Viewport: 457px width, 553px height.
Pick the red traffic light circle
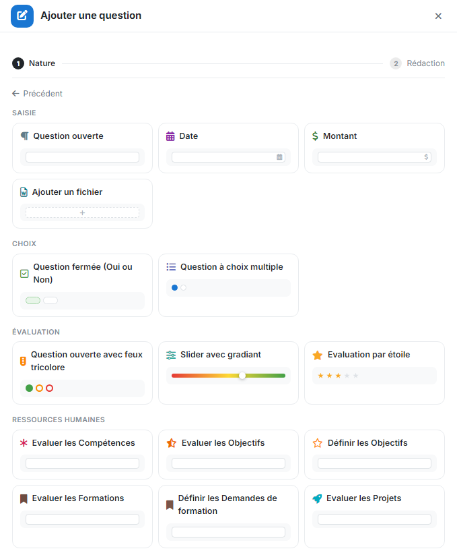(x=50, y=388)
